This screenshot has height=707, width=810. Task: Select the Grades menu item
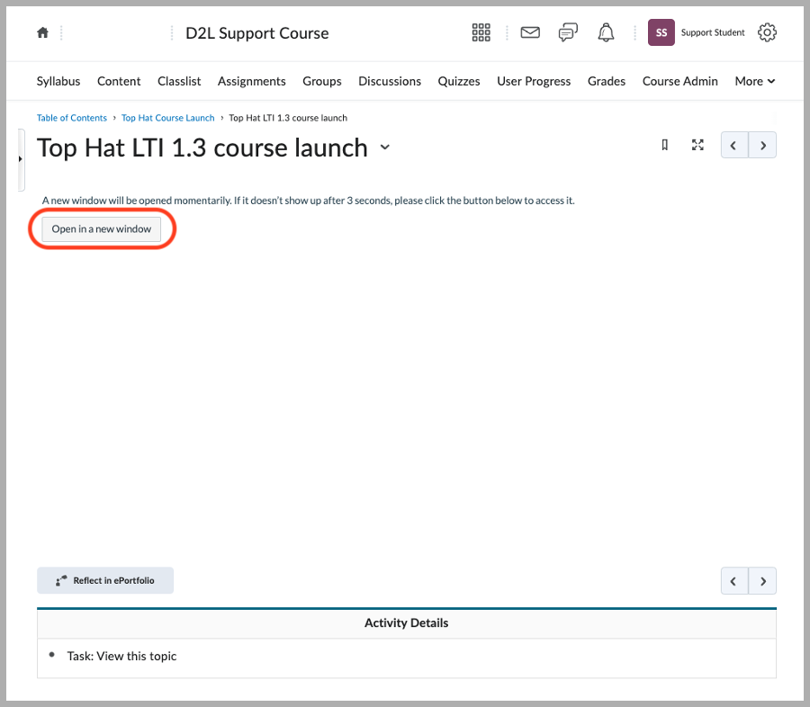tap(606, 81)
